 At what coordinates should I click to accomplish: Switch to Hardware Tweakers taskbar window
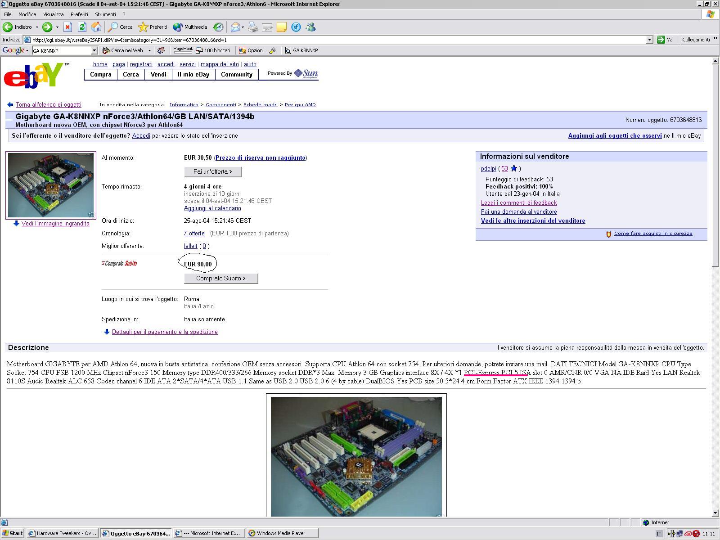63,533
